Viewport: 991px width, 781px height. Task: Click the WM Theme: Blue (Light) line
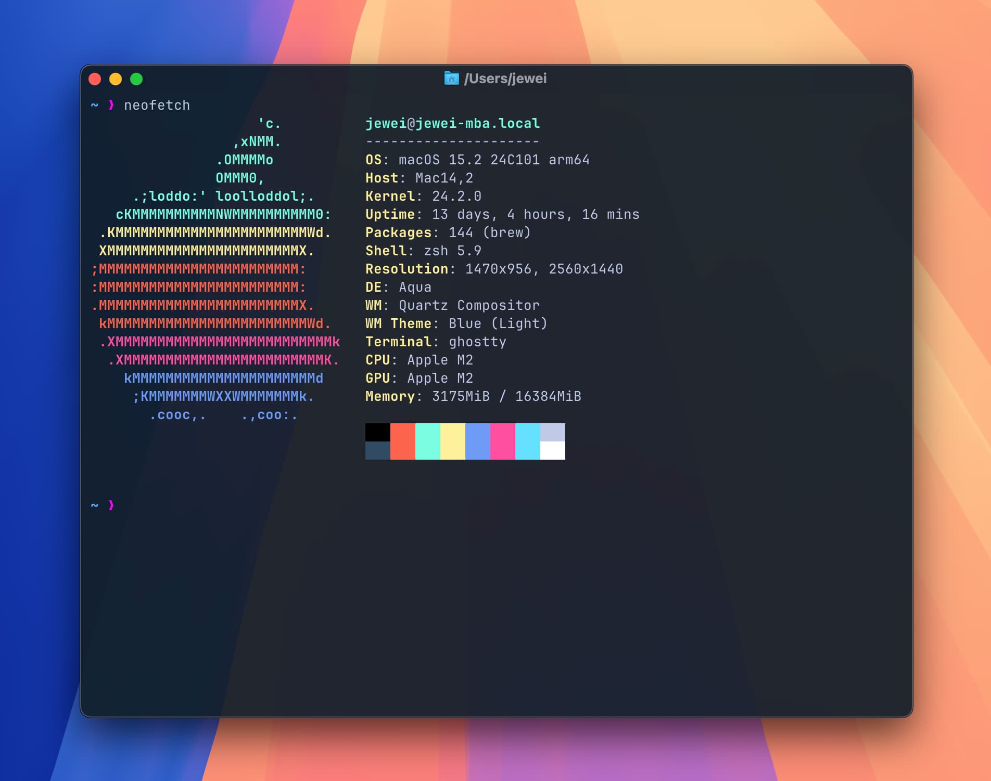pyautogui.click(x=456, y=324)
